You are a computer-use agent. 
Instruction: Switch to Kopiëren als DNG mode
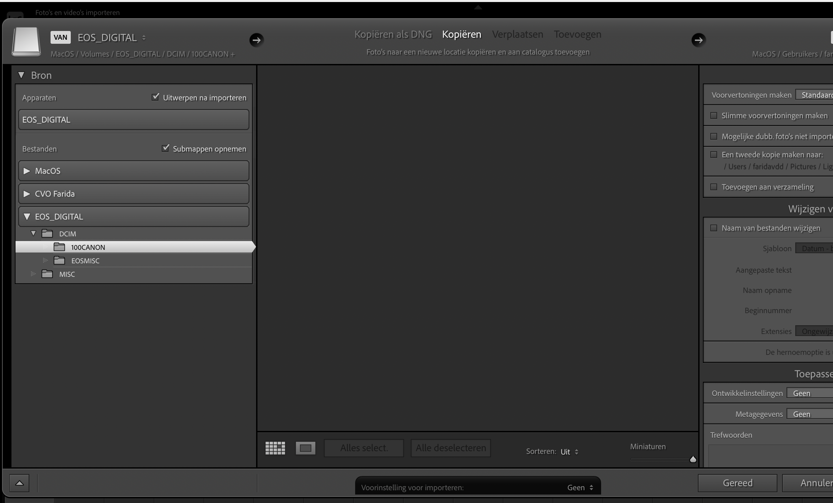click(x=393, y=34)
